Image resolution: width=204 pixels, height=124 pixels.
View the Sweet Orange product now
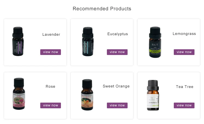(x=117, y=105)
